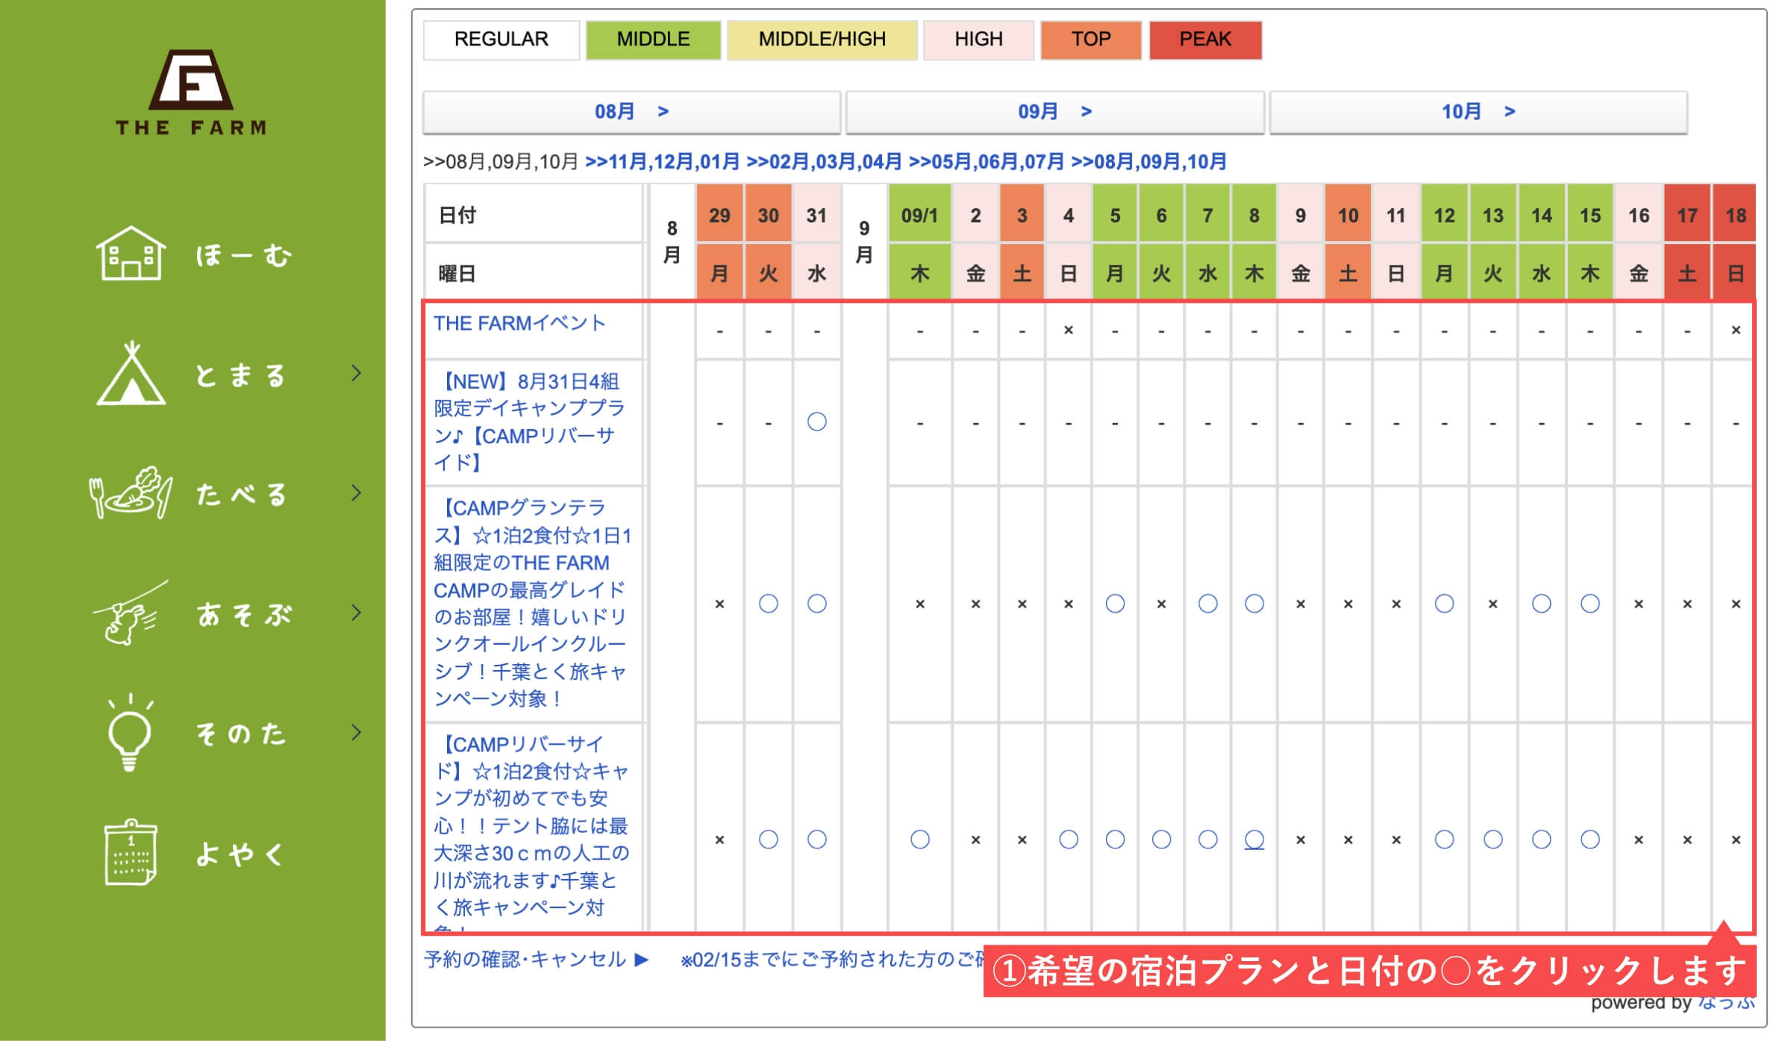Expand the そのた submenu chevron
This screenshot has width=1791, height=1041.
point(356,732)
